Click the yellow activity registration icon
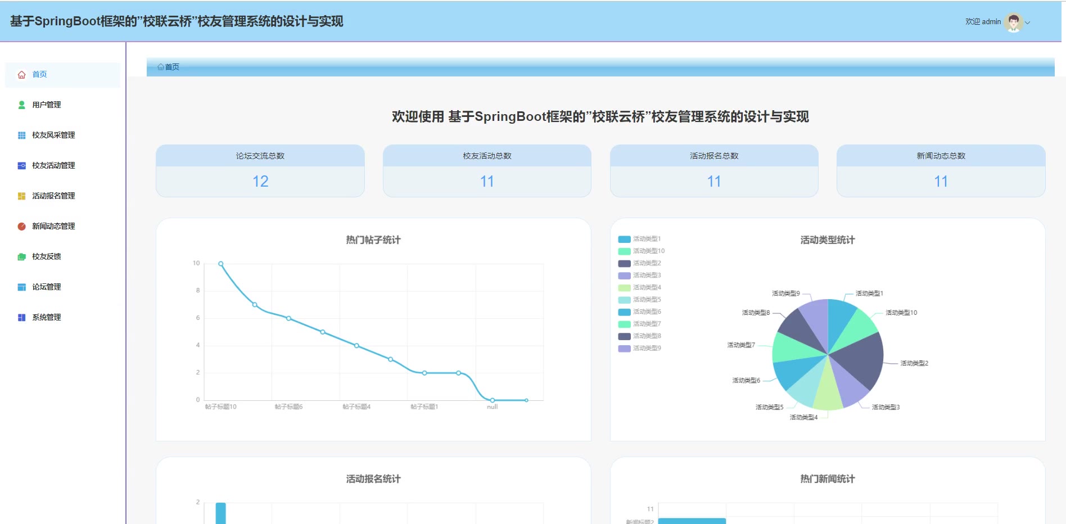 [21, 196]
